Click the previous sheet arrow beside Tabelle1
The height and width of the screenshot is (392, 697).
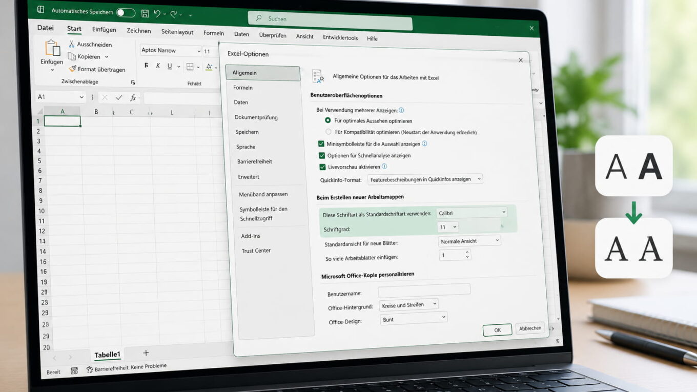click(55, 357)
